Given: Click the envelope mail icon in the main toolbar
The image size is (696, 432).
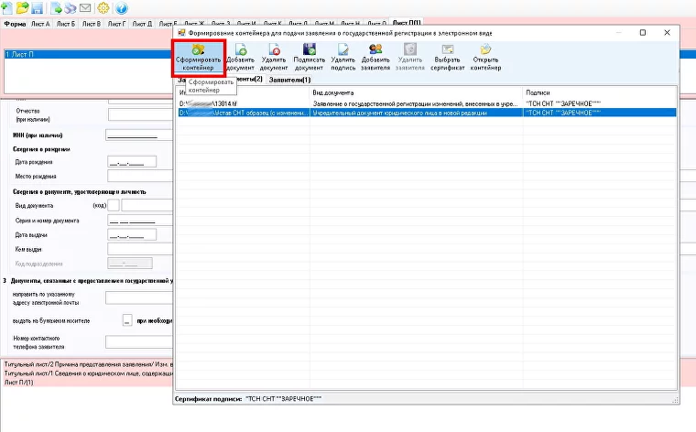Looking at the screenshot, I should [85, 8].
